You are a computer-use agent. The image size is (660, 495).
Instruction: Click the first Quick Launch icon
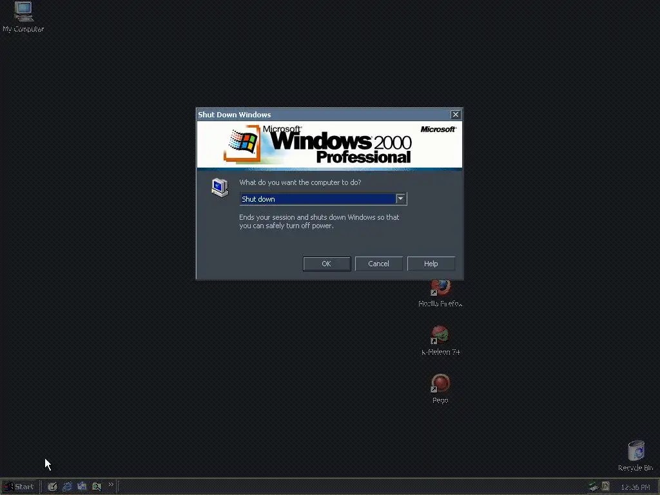[x=52, y=487]
